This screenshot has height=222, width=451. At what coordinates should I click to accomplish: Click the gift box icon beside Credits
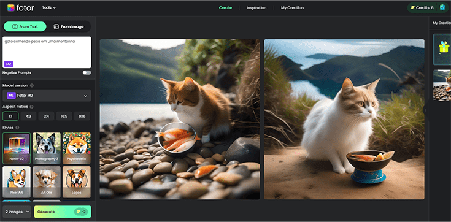coord(442,8)
